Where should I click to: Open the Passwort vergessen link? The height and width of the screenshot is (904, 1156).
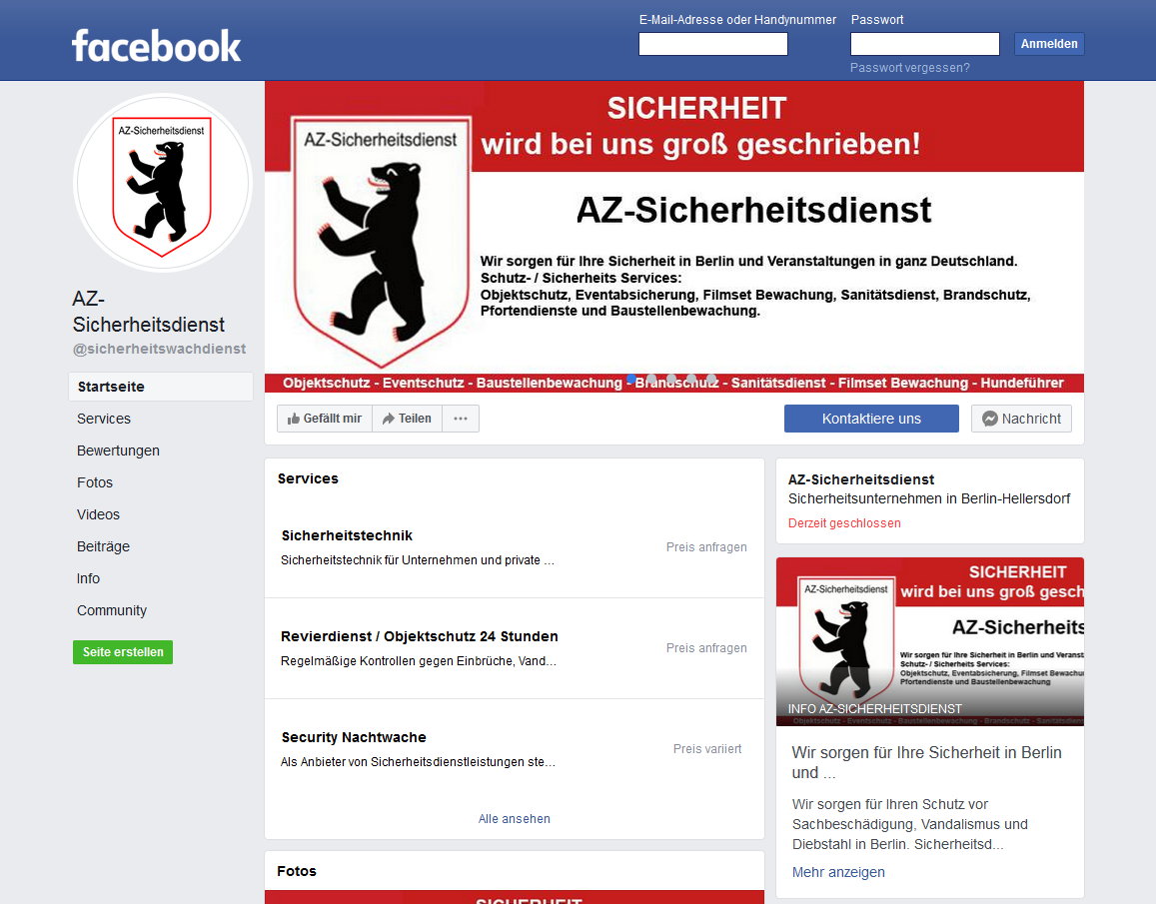pyautogui.click(x=910, y=68)
